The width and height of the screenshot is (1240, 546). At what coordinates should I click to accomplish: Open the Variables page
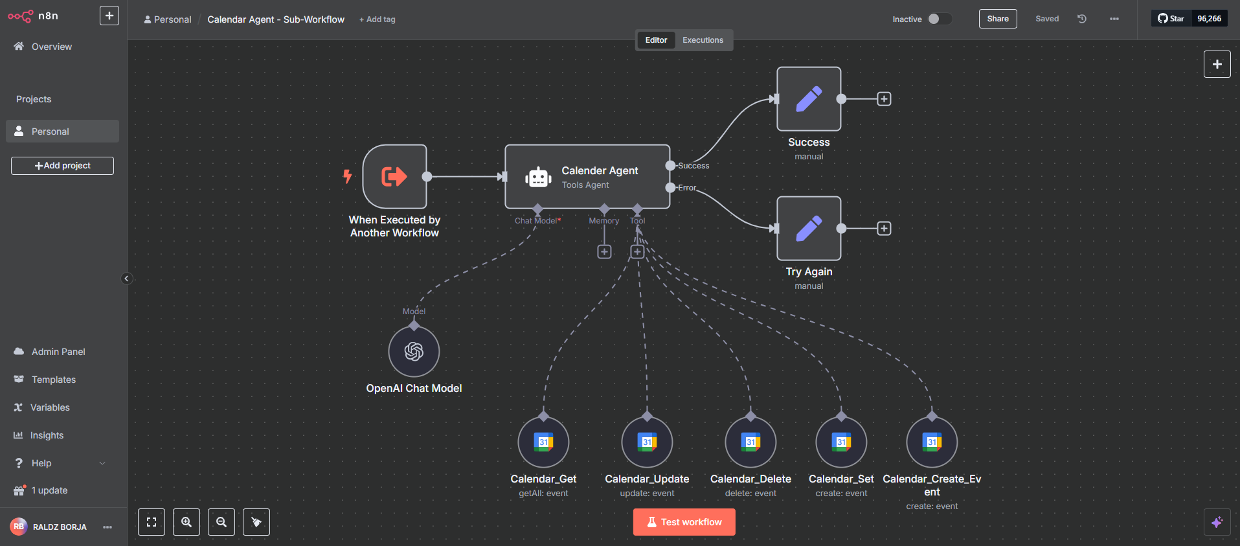(50, 407)
